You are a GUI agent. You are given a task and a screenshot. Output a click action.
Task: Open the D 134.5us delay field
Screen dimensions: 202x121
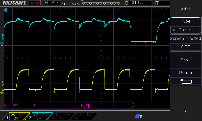pos(138,3)
